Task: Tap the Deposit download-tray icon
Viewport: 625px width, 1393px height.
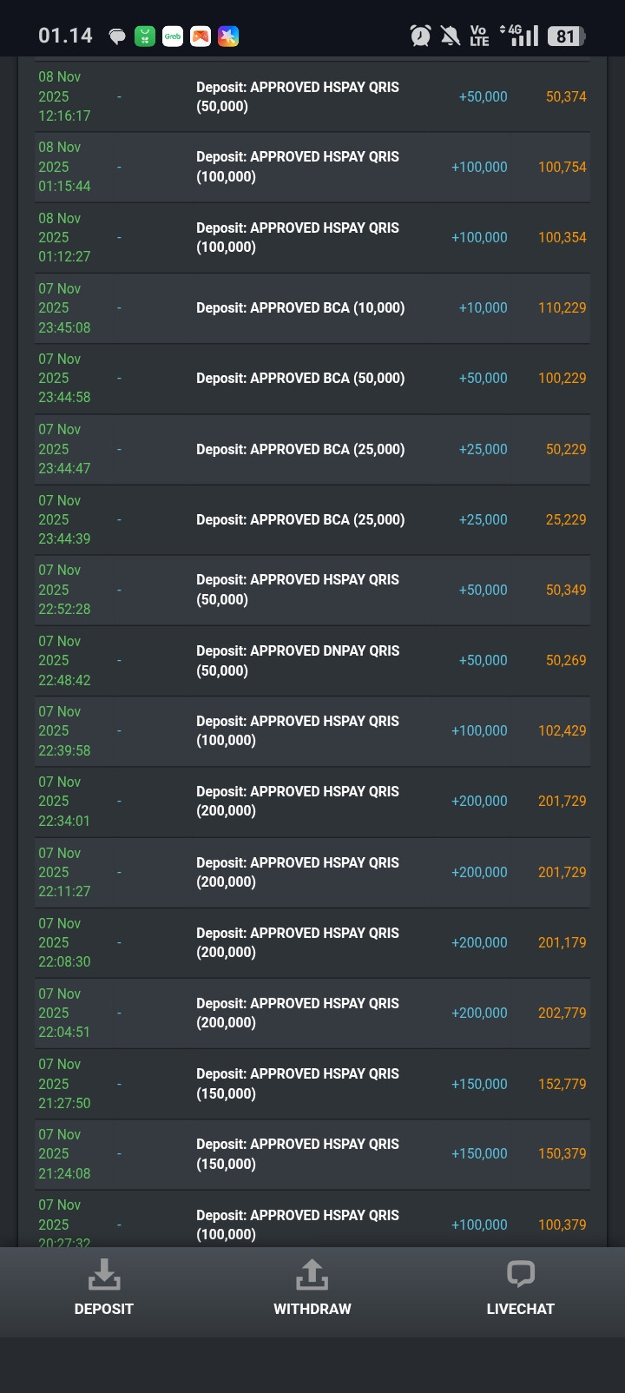Action: (x=104, y=1274)
